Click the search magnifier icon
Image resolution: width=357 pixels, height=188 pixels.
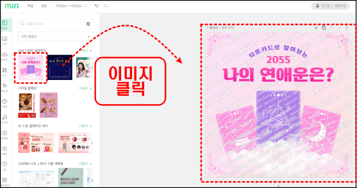coord(23,24)
